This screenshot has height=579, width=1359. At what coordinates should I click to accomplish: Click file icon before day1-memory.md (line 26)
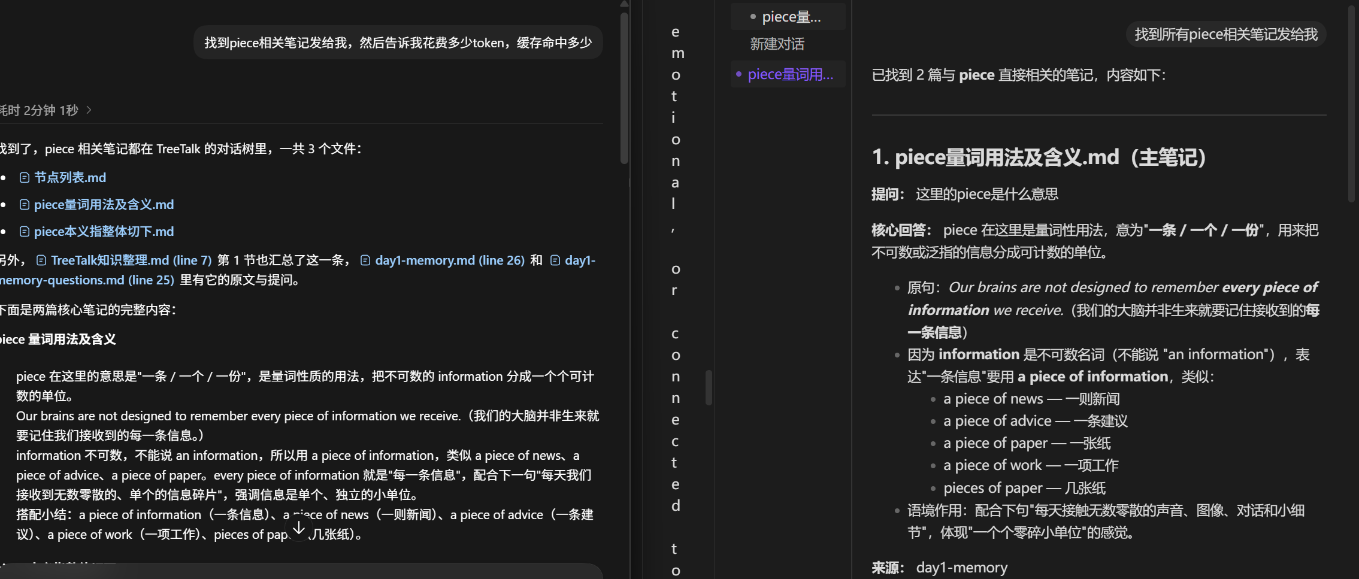pyautogui.click(x=365, y=260)
